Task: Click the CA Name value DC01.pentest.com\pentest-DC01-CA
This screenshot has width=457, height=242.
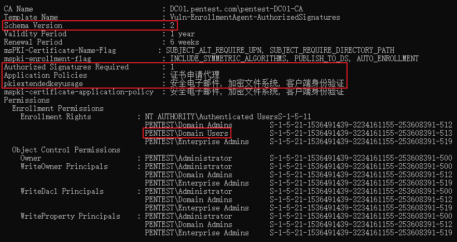Action: 237,9
